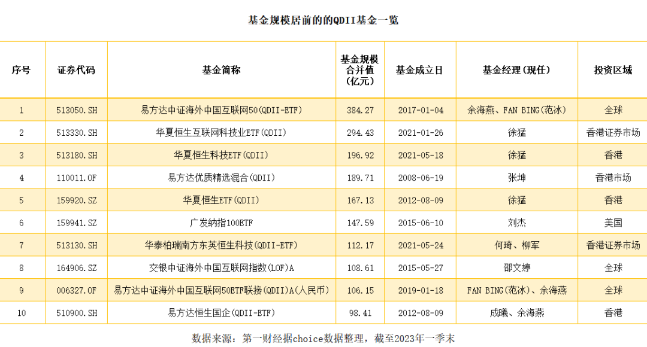This screenshot has height=347, width=647.
Task: Click security code 513130.SH
Action: (x=77, y=245)
